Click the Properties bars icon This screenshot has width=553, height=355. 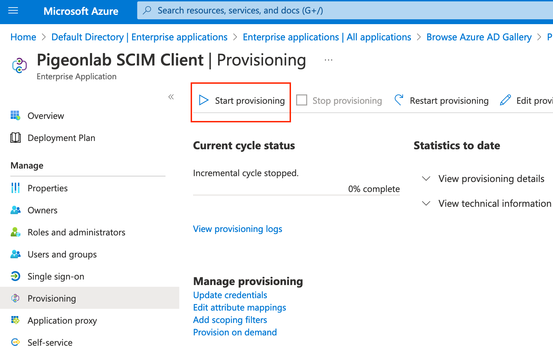pyautogui.click(x=16, y=188)
